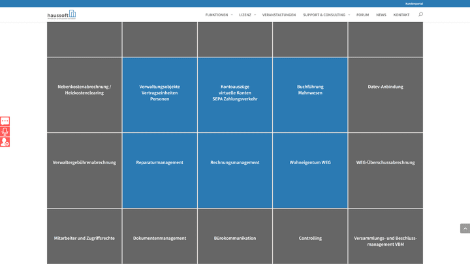Open the Kundenportal link

pyautogui.click(x=414, y=4)
